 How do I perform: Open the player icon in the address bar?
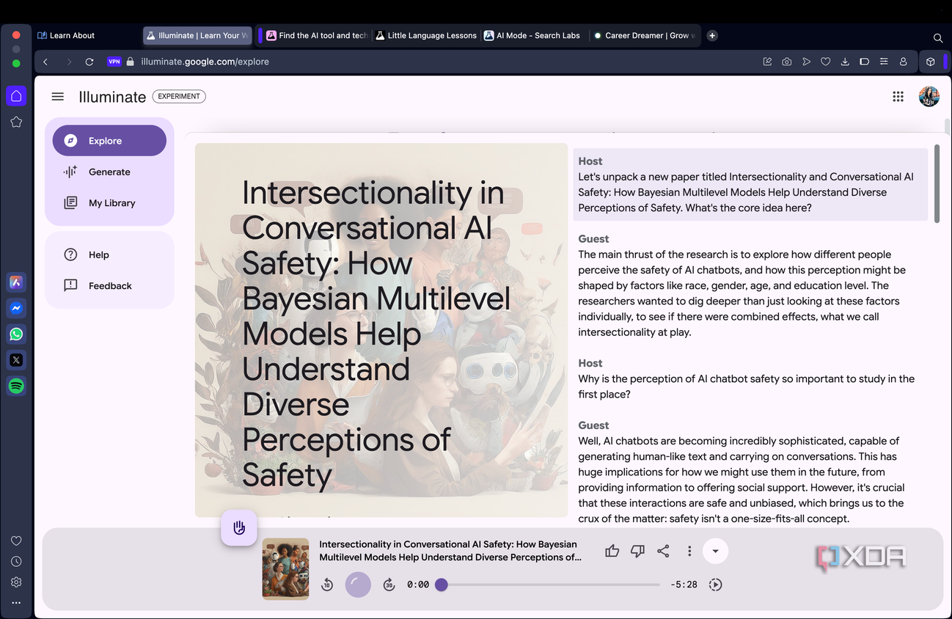(806, 62)
